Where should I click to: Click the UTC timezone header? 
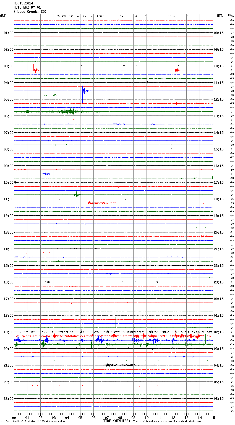220,16
